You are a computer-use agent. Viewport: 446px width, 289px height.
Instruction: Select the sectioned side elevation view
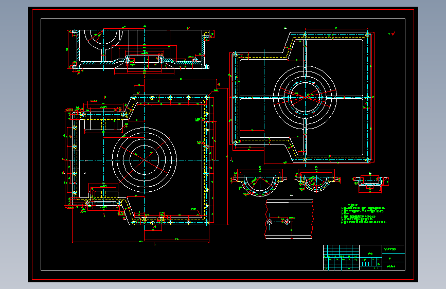(141, 50)
